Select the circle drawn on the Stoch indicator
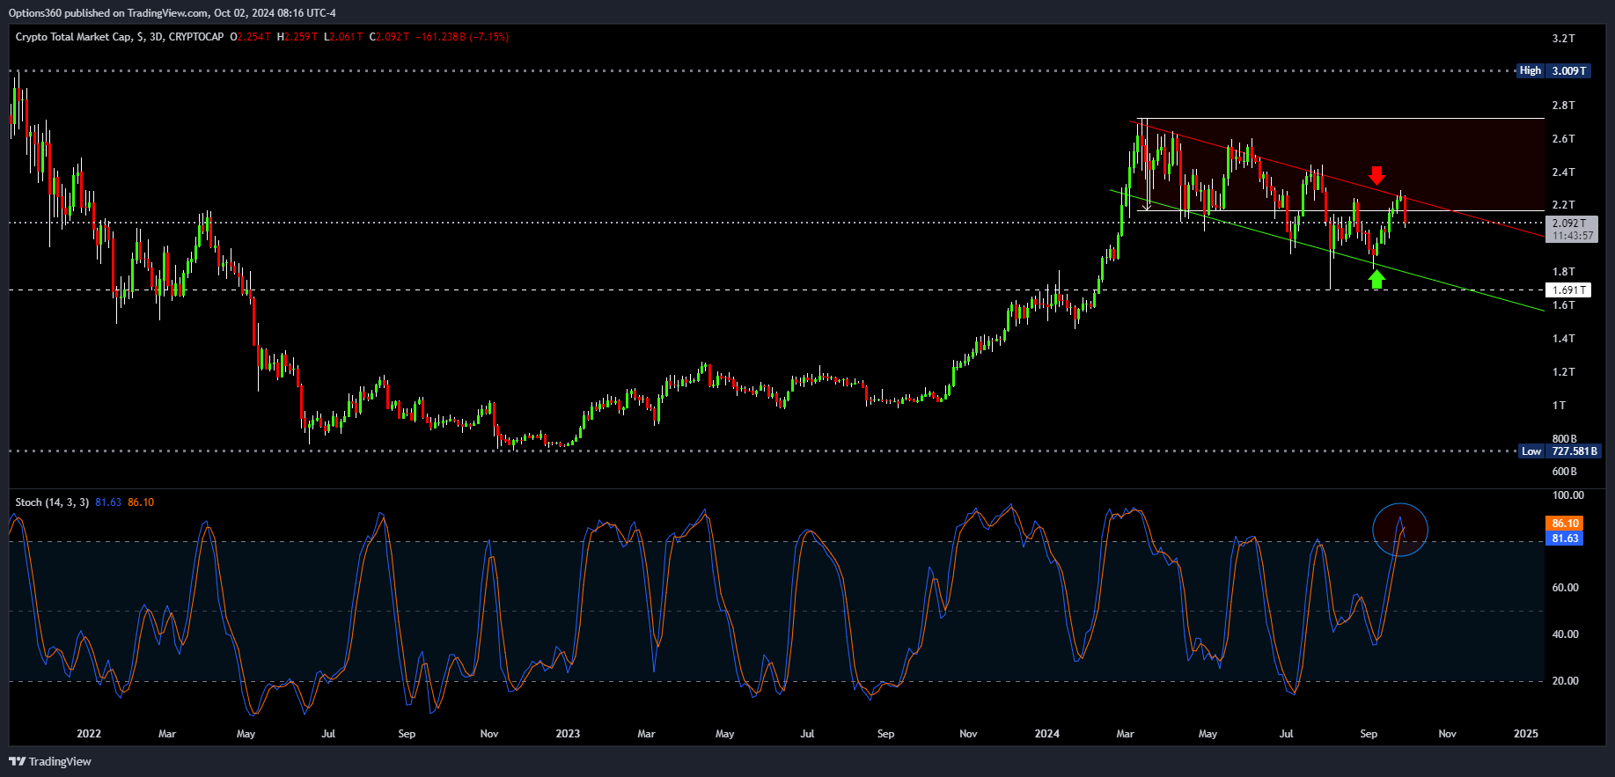Image resolution: width=1615 pixels, height=777 pixels. click(x=1399, y=530)
